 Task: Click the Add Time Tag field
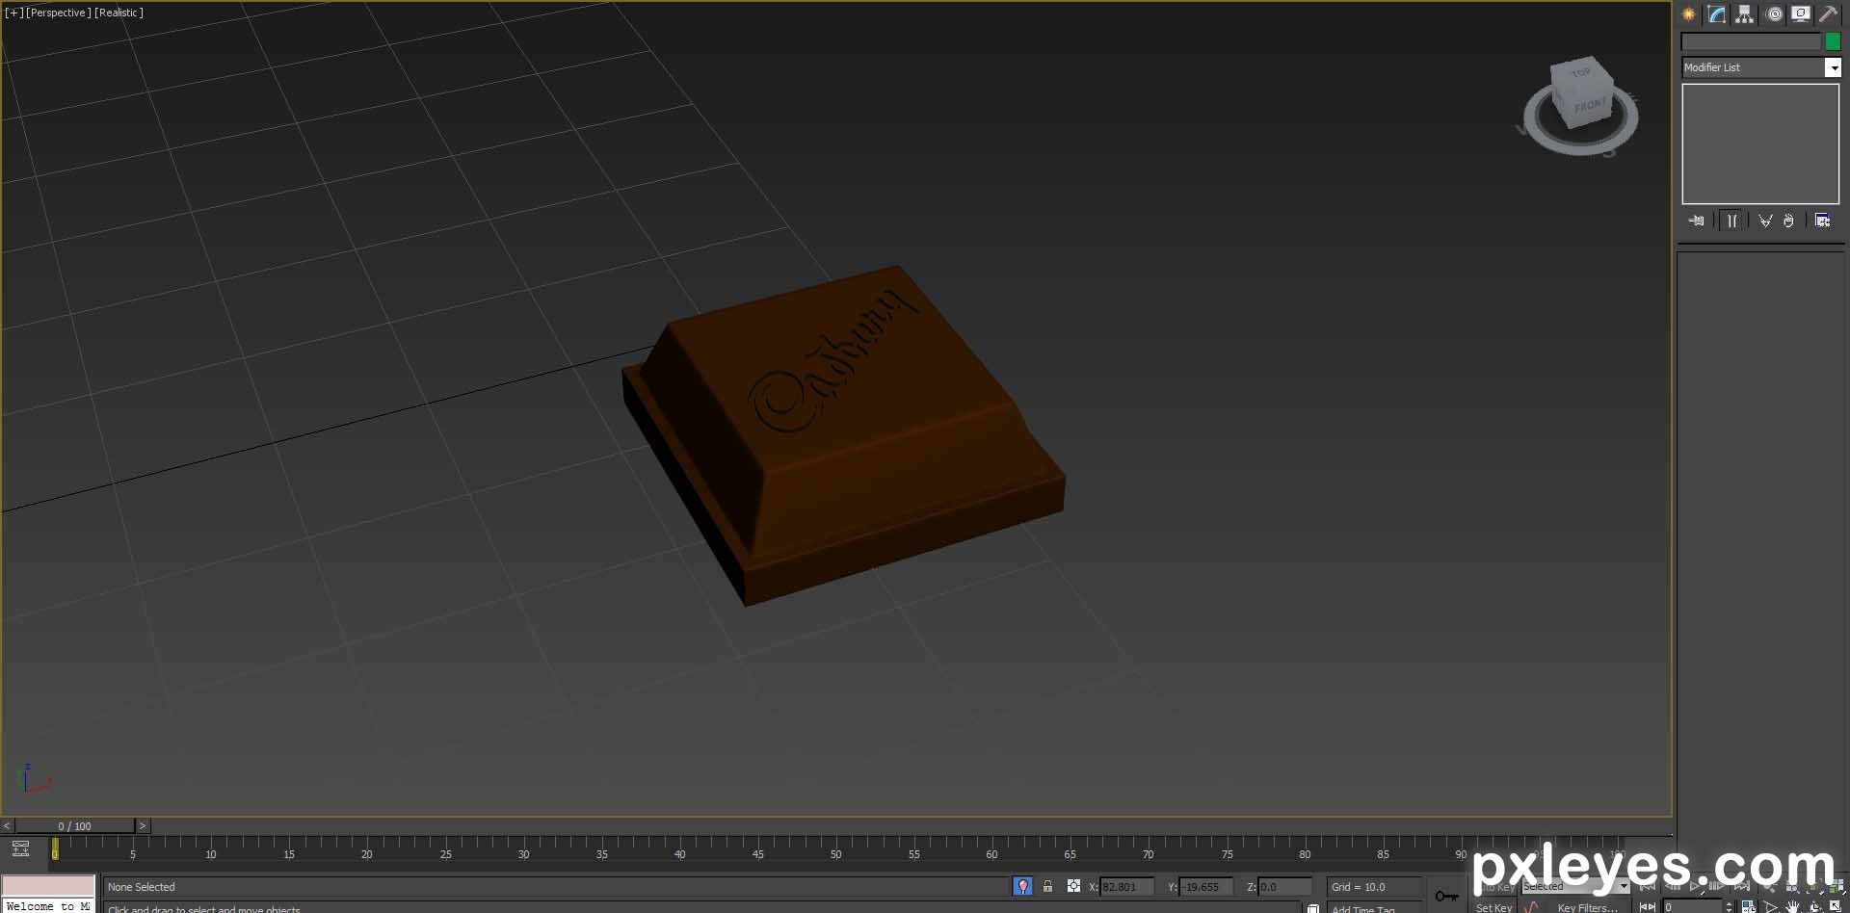[x=1373, y=908]
